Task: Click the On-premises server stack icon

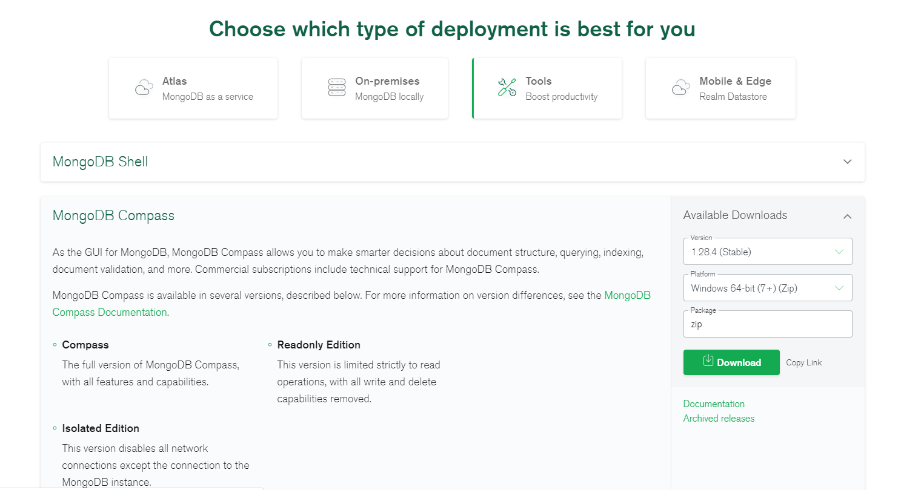Action: point(337,88)
